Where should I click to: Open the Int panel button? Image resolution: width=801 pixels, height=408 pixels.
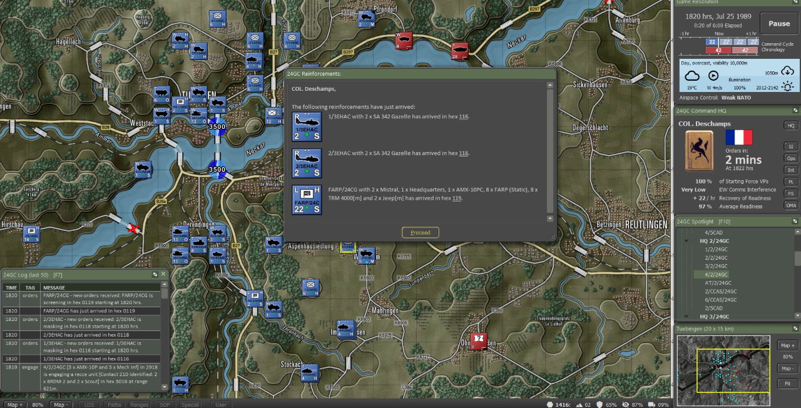(791, 170)
